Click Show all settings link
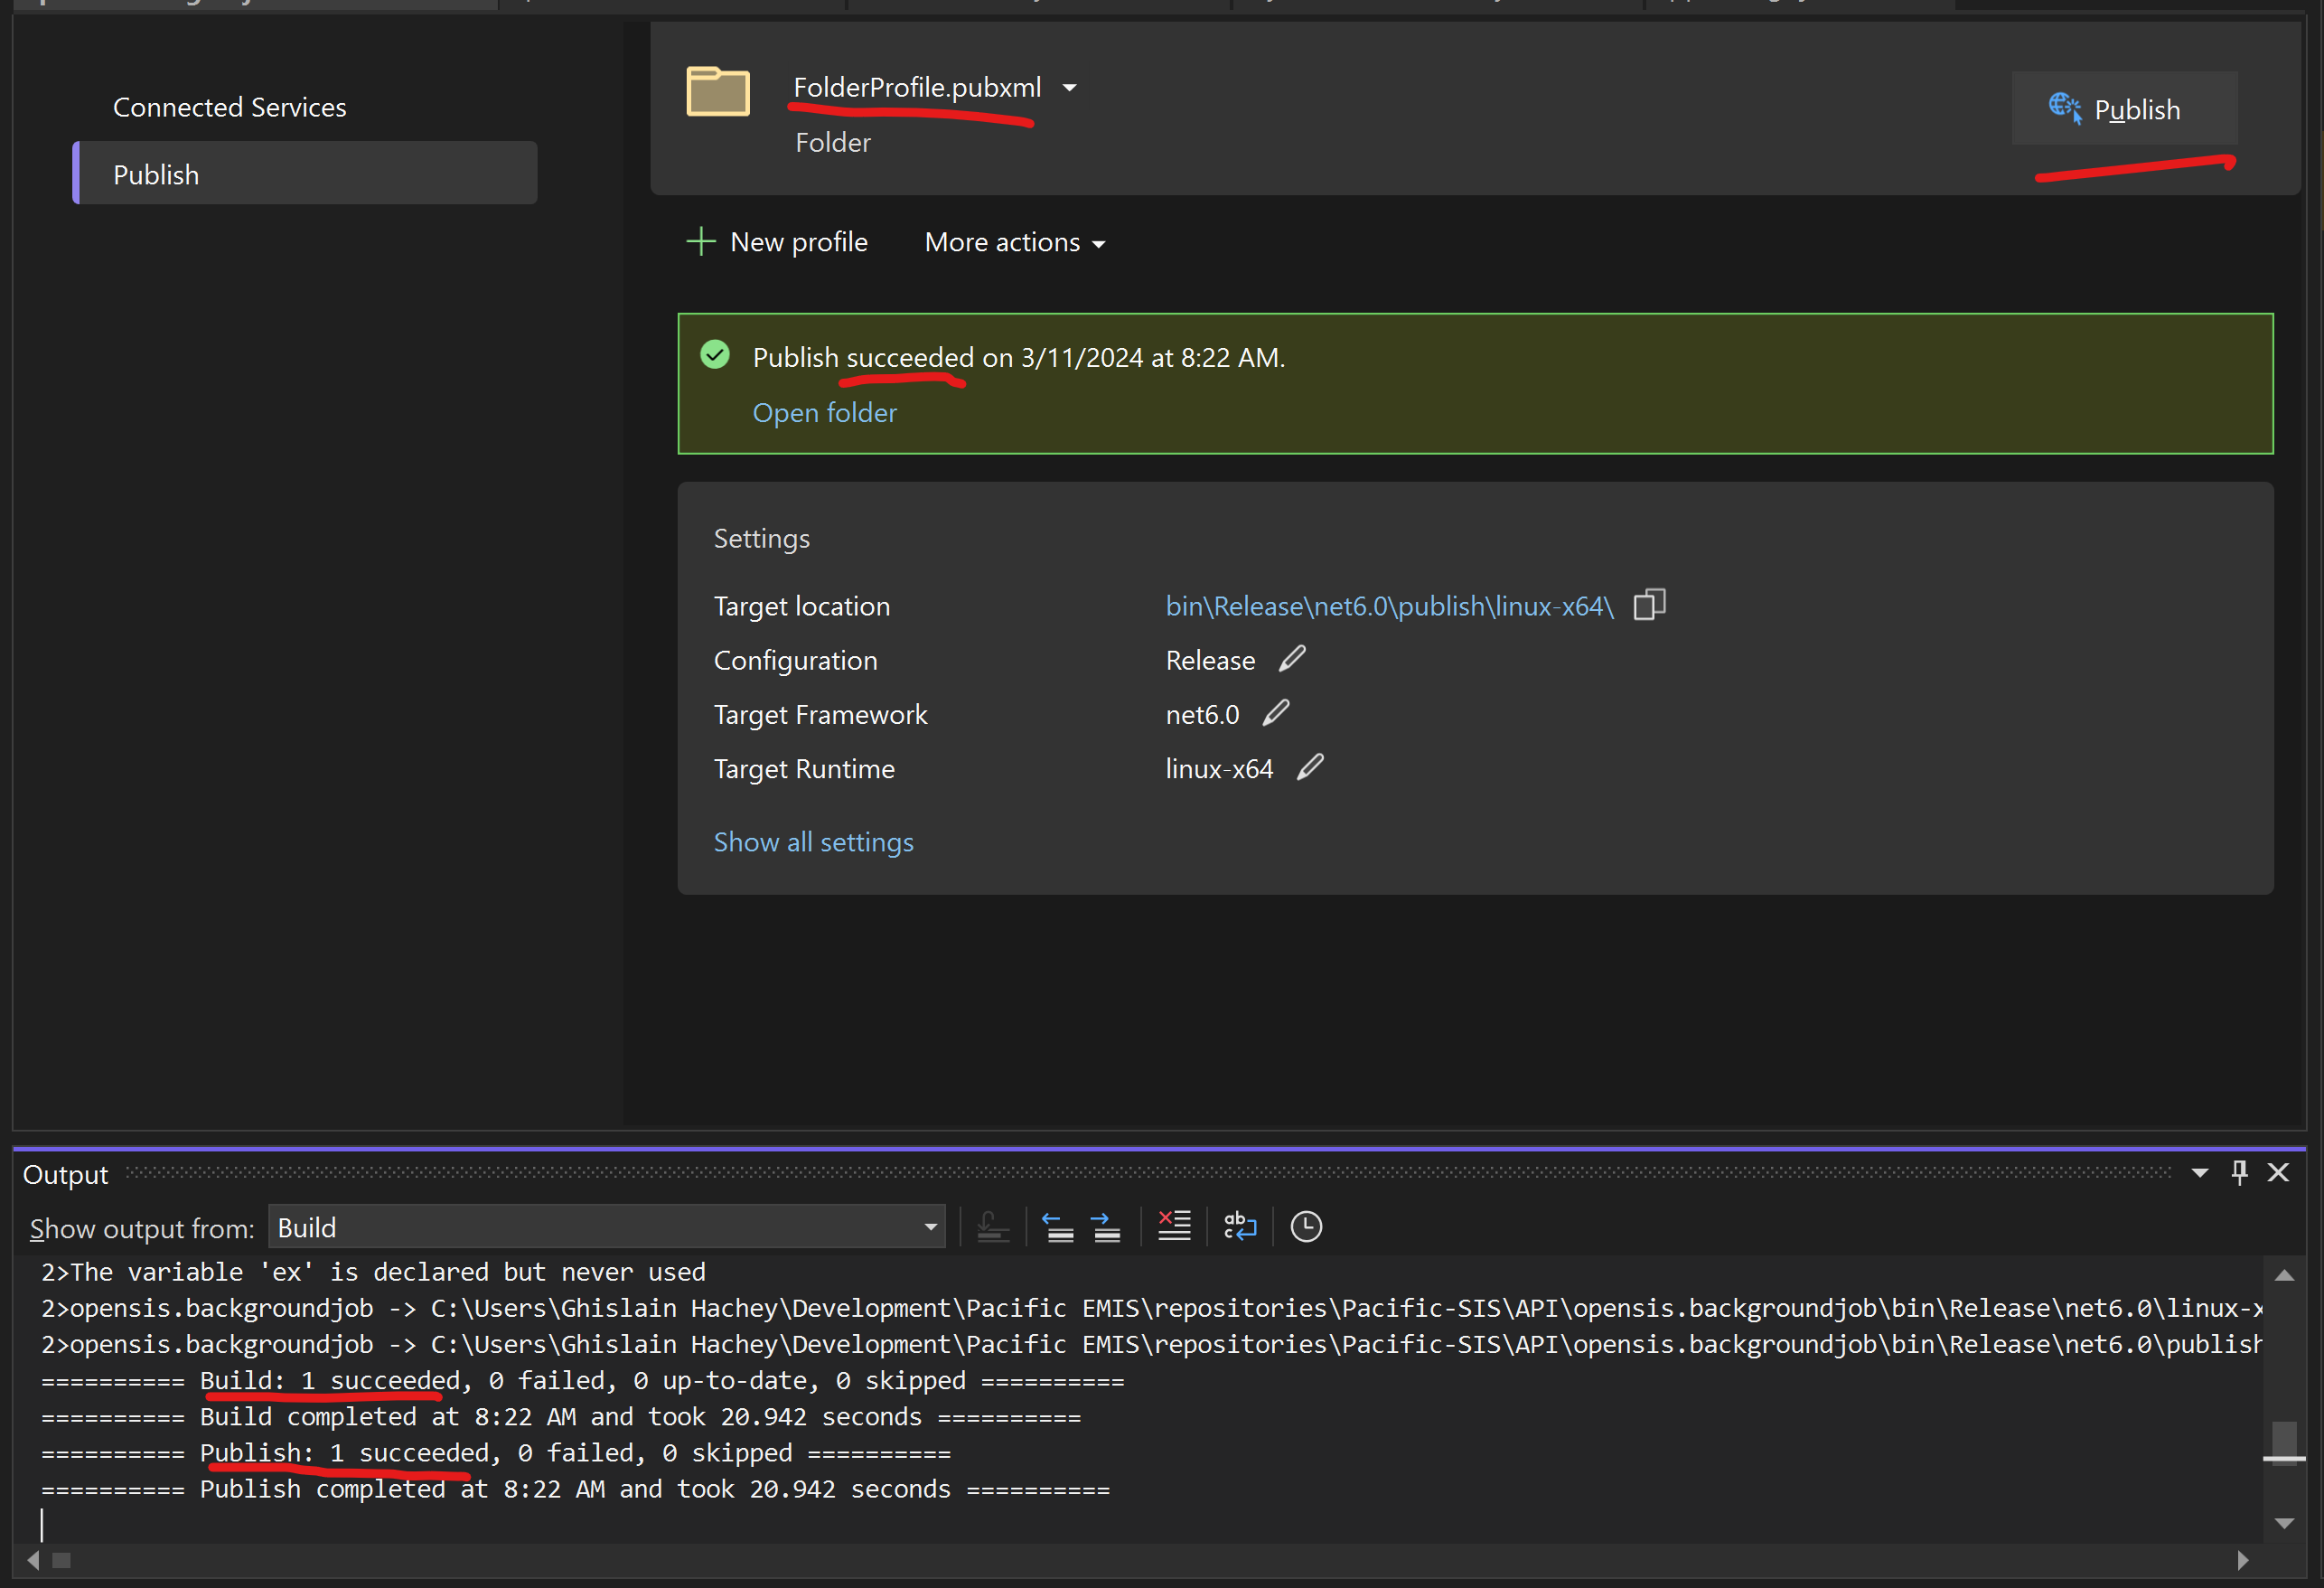This screenshot has width=2324, height=1588. point(813,842)
